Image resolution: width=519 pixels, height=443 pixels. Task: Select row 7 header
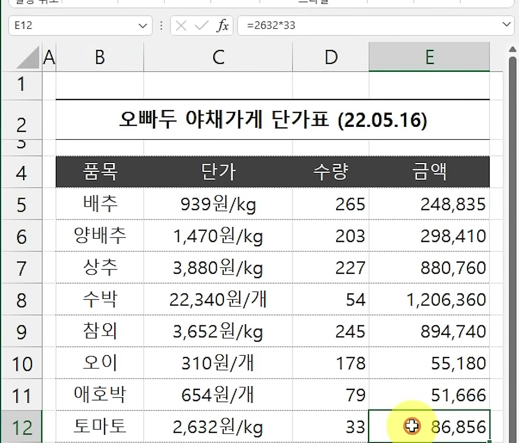coord(21,267)
